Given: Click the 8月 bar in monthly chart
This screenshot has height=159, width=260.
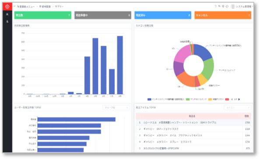Looking at the screenshot, I should pos(120,65).
